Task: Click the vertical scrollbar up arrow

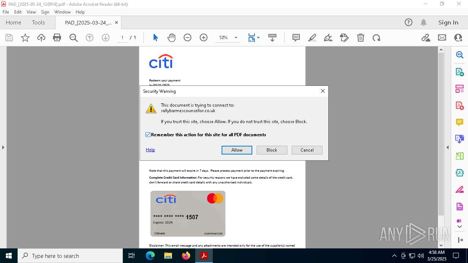Action: [441, 50]
